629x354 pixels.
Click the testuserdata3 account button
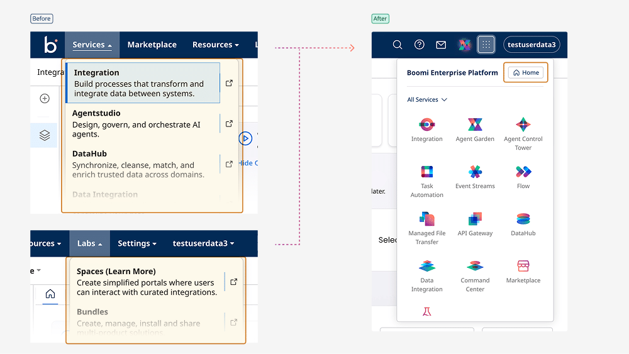(x=532, y=45)
